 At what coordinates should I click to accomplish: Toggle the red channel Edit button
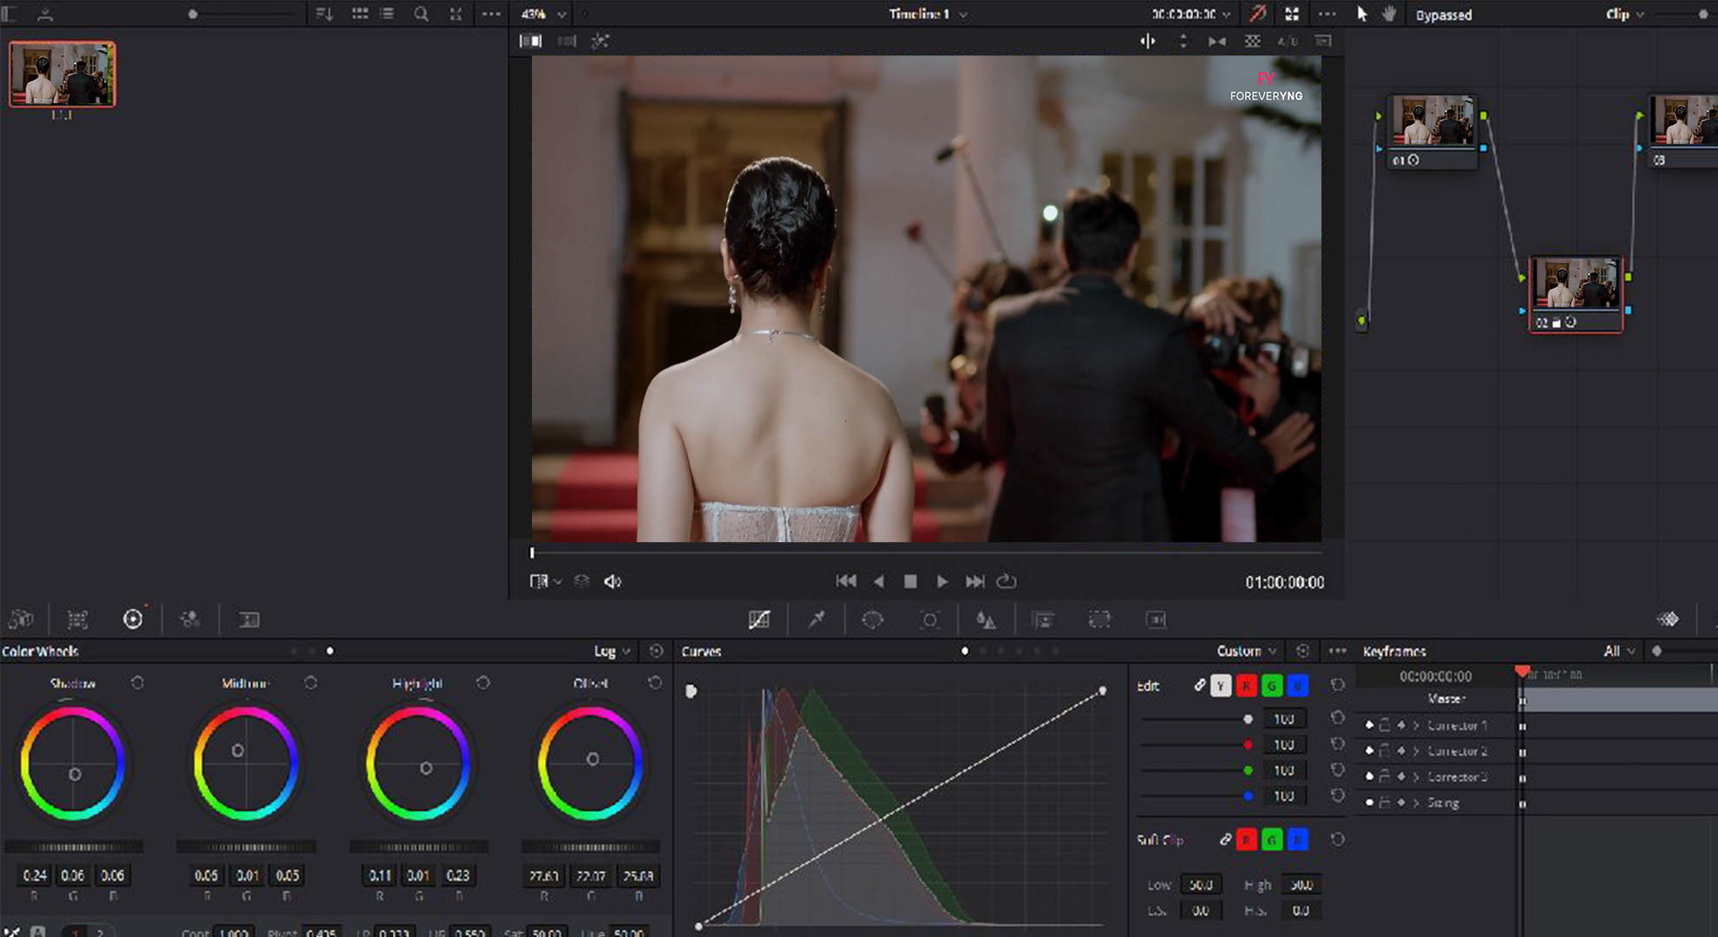coord(1246,686)
